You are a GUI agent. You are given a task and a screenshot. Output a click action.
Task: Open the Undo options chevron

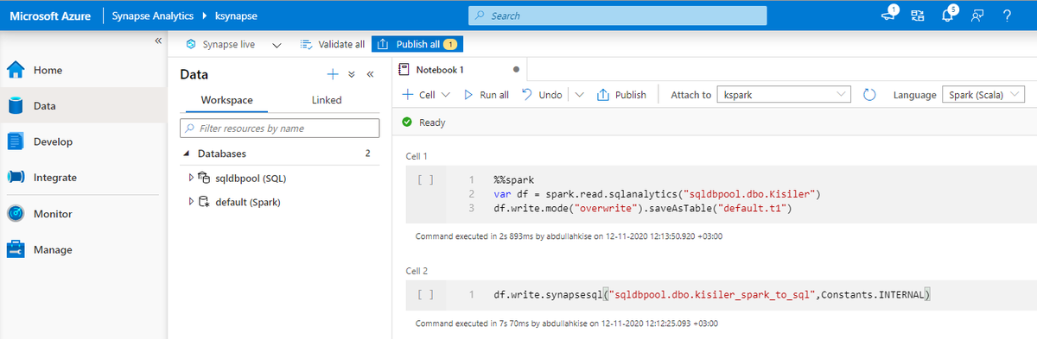coord(579,95)
